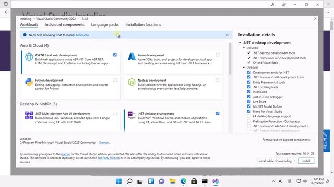Uncheck .NET profiling tools option
Image resolution: width=334 pixels, height=187 pixels.
[x=249, y=87]
